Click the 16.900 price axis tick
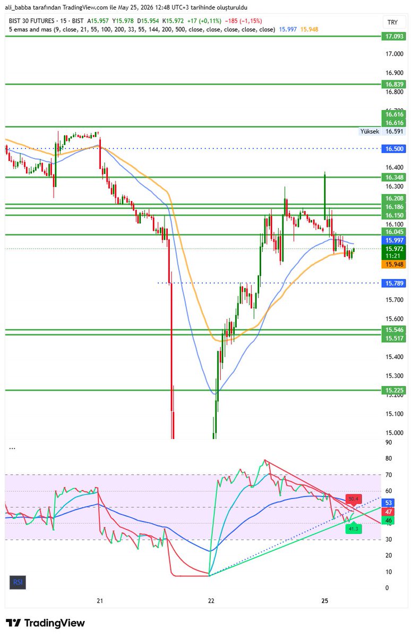413x638 pixels. click(393, 73)
